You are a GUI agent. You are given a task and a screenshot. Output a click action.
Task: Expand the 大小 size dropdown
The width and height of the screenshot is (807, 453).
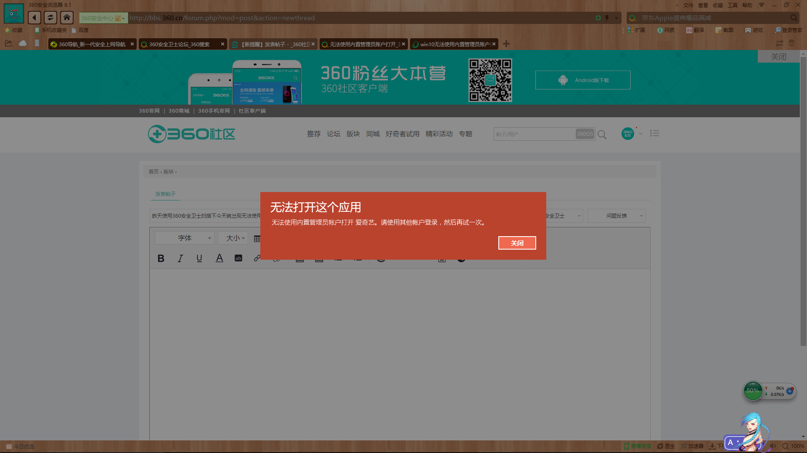tap(233, 238)
